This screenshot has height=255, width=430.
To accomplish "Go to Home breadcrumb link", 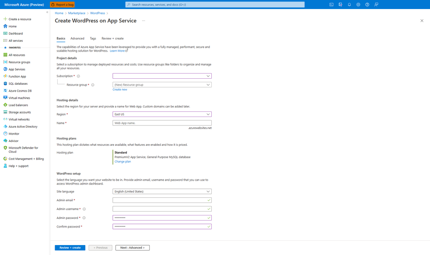I will (x=59, y=13).
